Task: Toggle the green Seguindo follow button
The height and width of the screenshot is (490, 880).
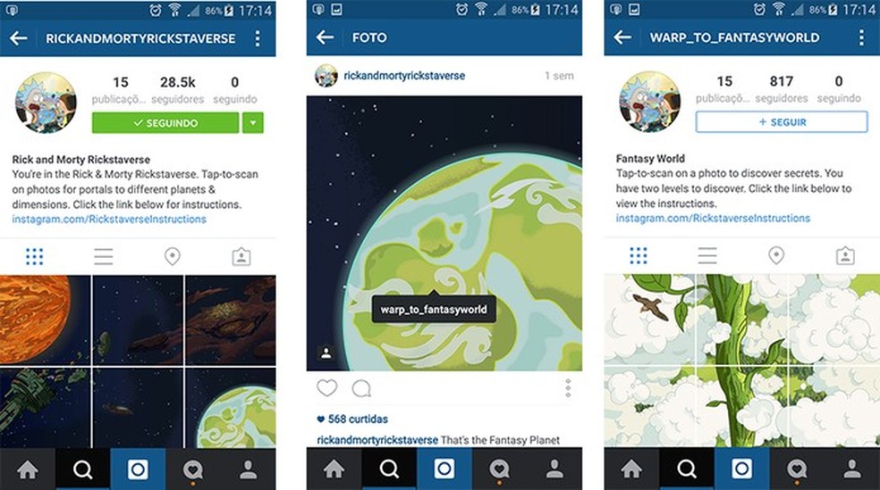Action: (165, 122)
